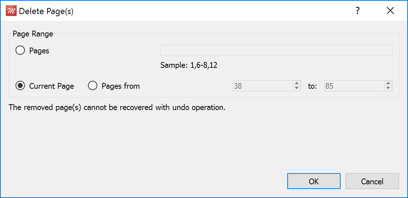Increase the starting page 38 with up arrow
Screen dimensions: 408x198
click(x=296, y=83)
